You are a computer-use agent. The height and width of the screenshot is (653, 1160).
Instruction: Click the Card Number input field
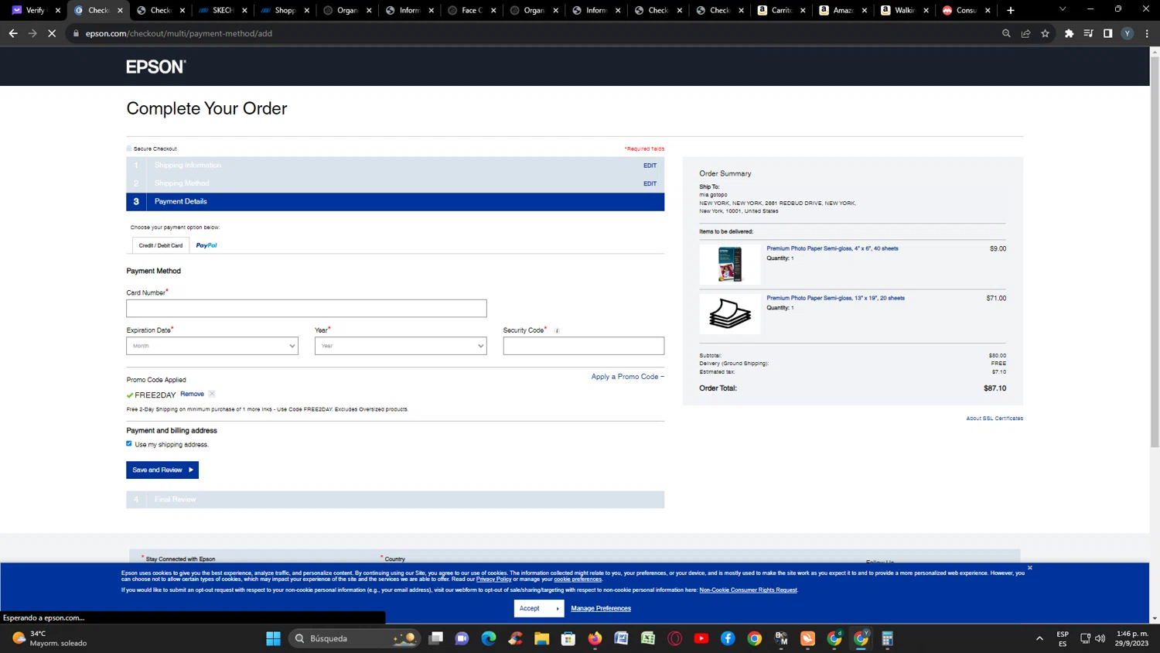click(306, 309)
